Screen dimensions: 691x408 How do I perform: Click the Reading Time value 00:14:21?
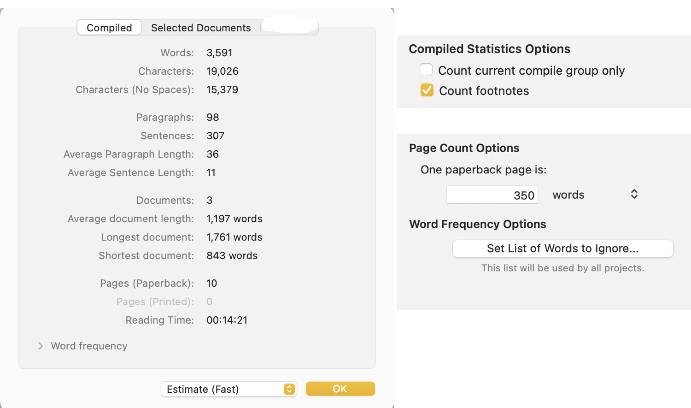(227, 320)
